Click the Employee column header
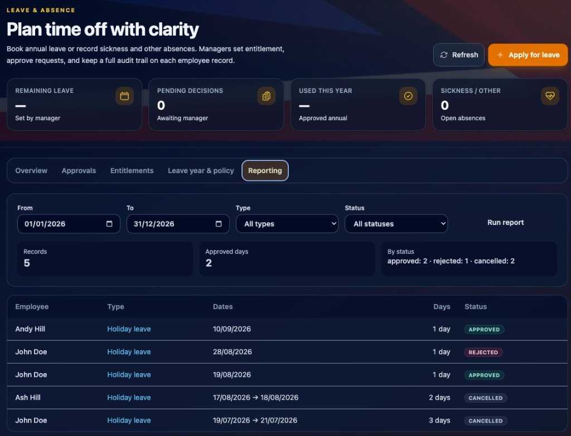 coord(32,307)
